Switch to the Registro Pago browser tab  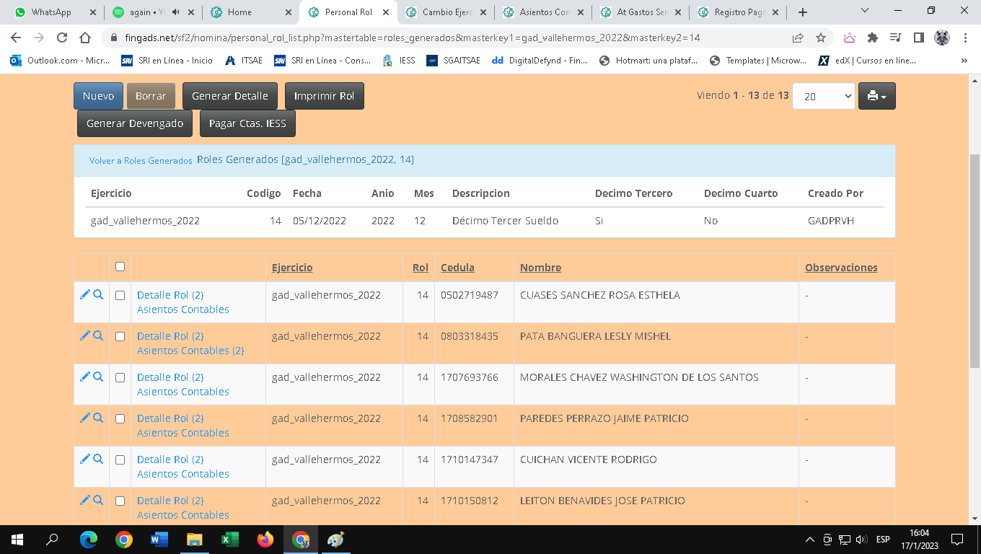pos(739,12)
